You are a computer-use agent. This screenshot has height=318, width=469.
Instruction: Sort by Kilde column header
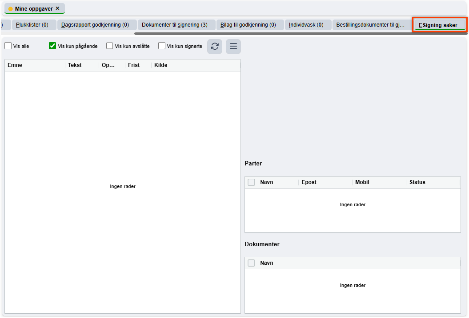tap(196, 65)
